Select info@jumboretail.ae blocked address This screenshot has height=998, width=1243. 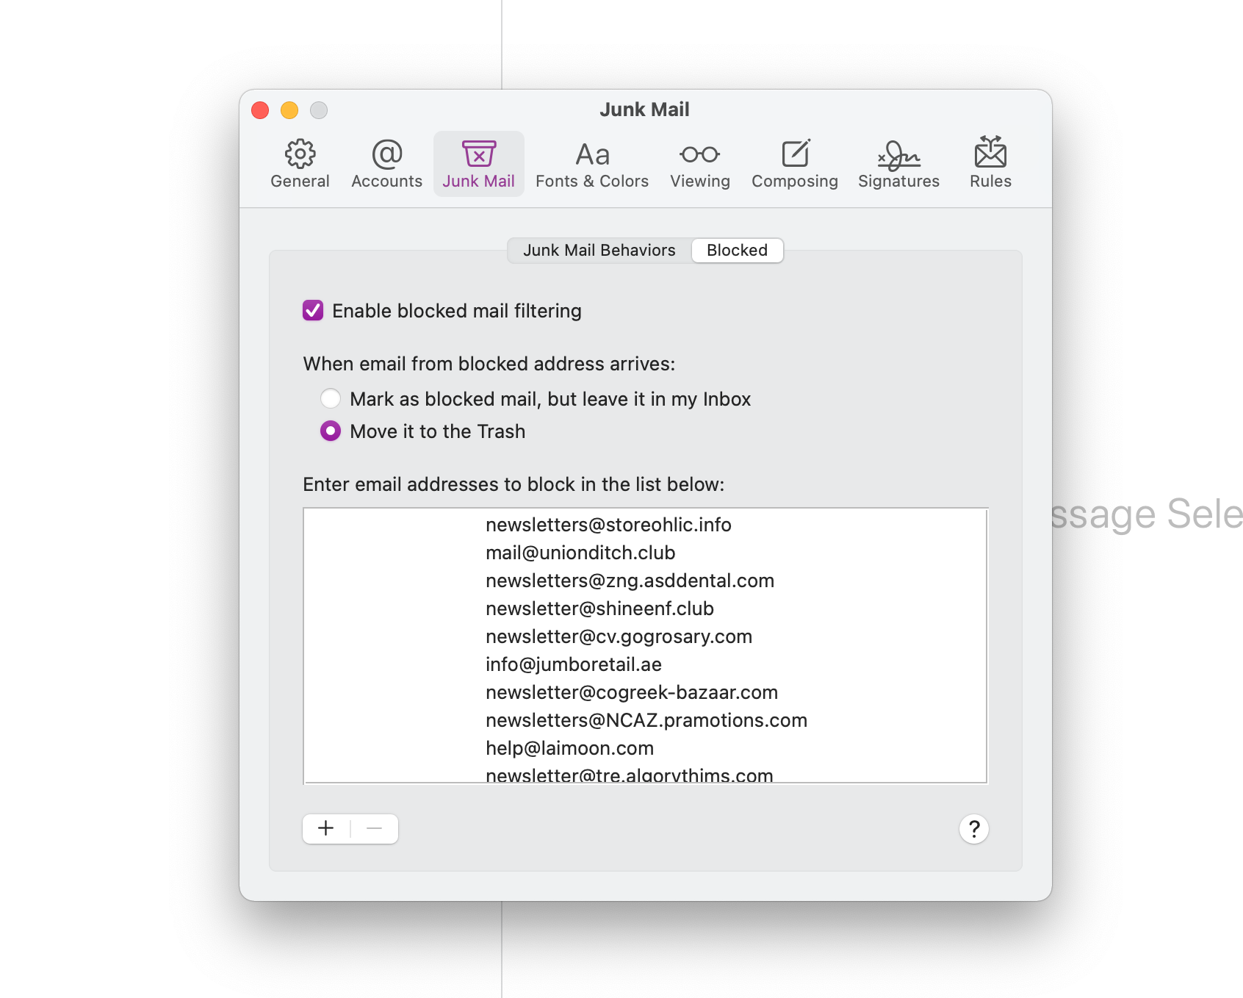tap(573, 664)
